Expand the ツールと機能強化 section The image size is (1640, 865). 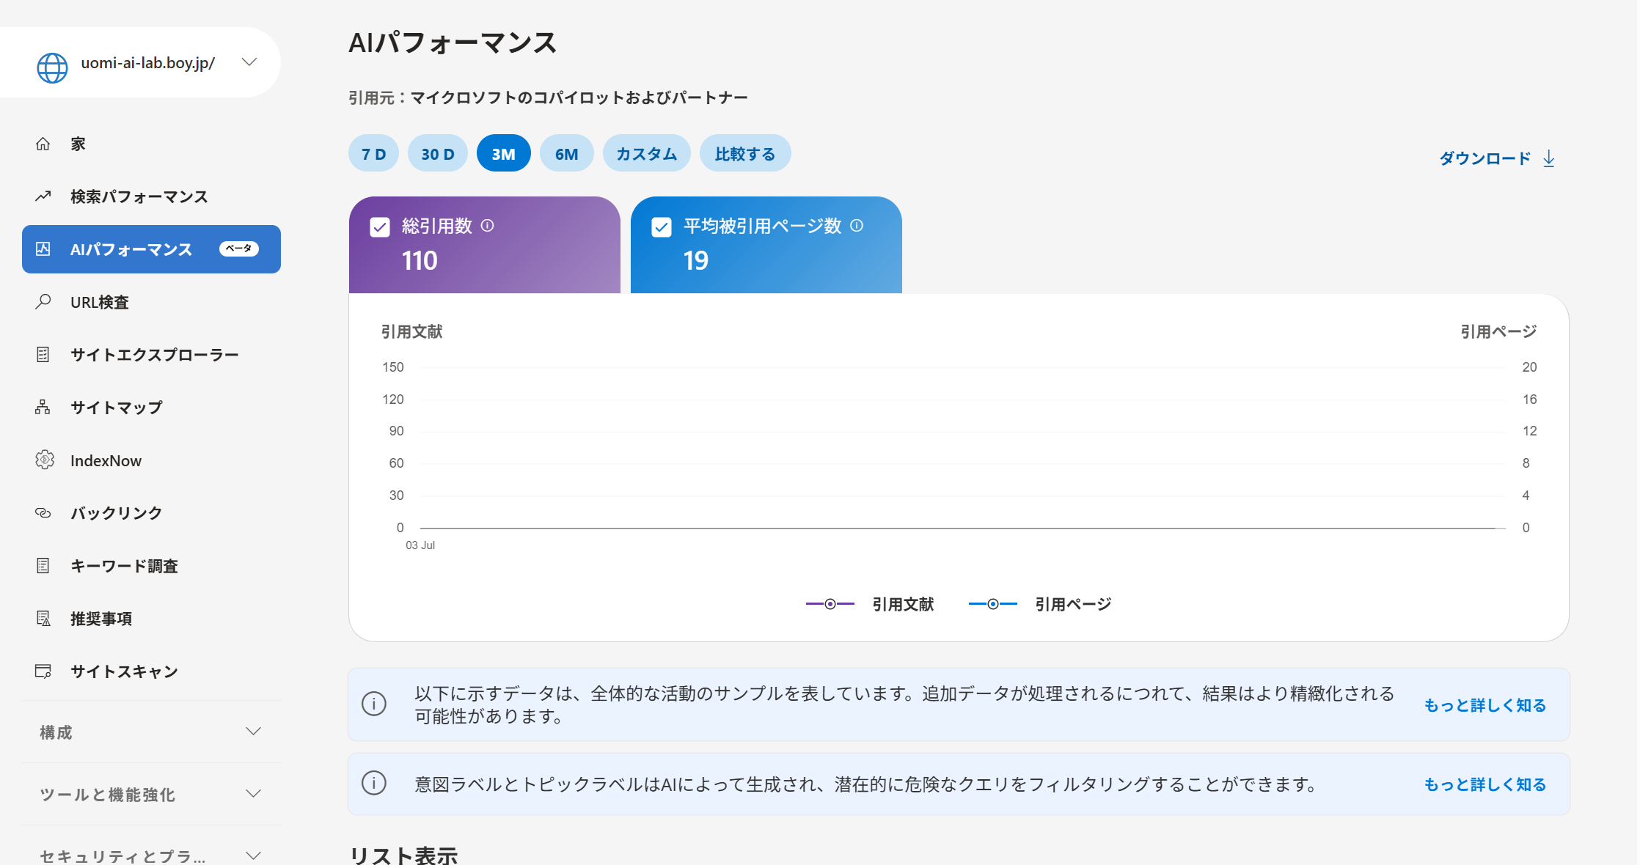(x=151, y=794)
